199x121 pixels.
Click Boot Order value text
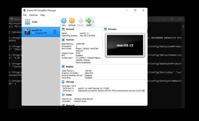point(87,50)
